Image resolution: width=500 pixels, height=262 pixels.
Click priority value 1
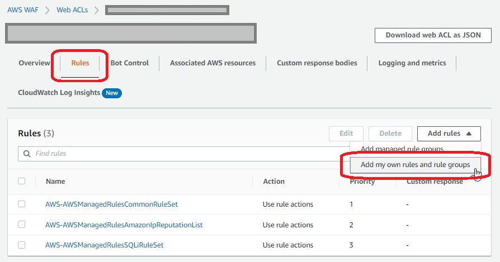pos(351,204)
